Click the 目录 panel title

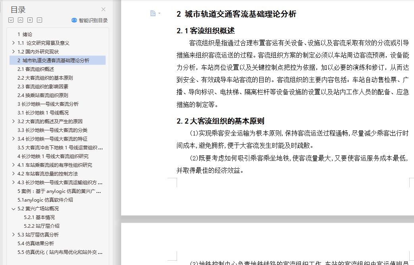(18, 10)
